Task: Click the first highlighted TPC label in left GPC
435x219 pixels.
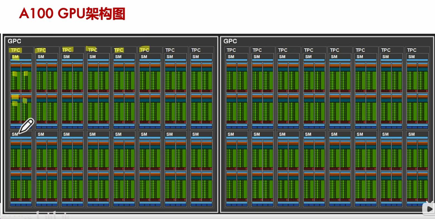Action: click(16, 50)
